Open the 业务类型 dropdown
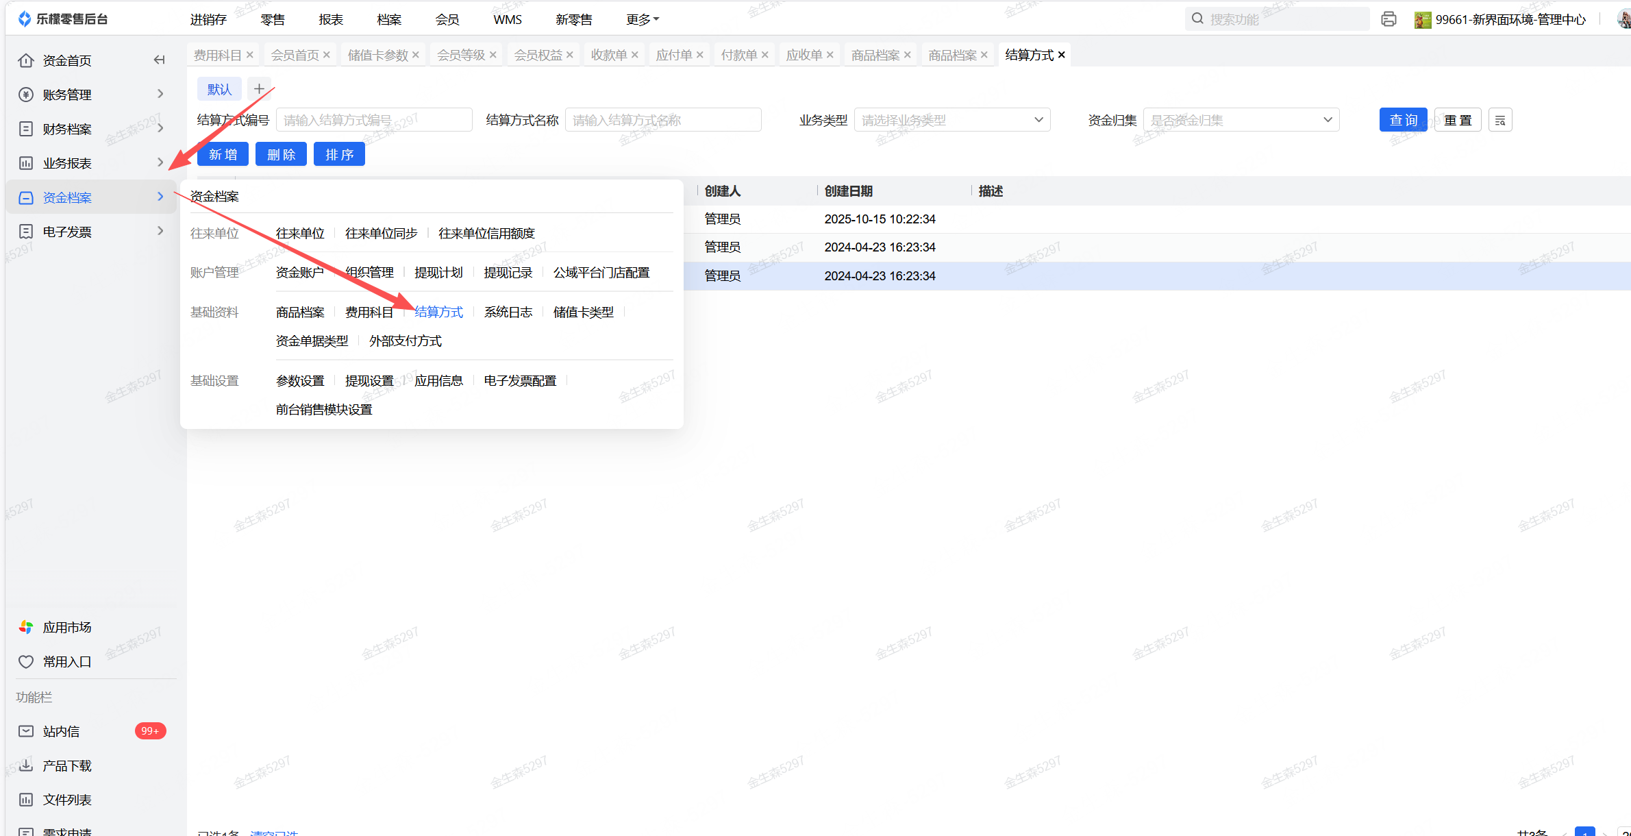The height and width of the screenshot is (836, 1631). (x=951, y=121)
